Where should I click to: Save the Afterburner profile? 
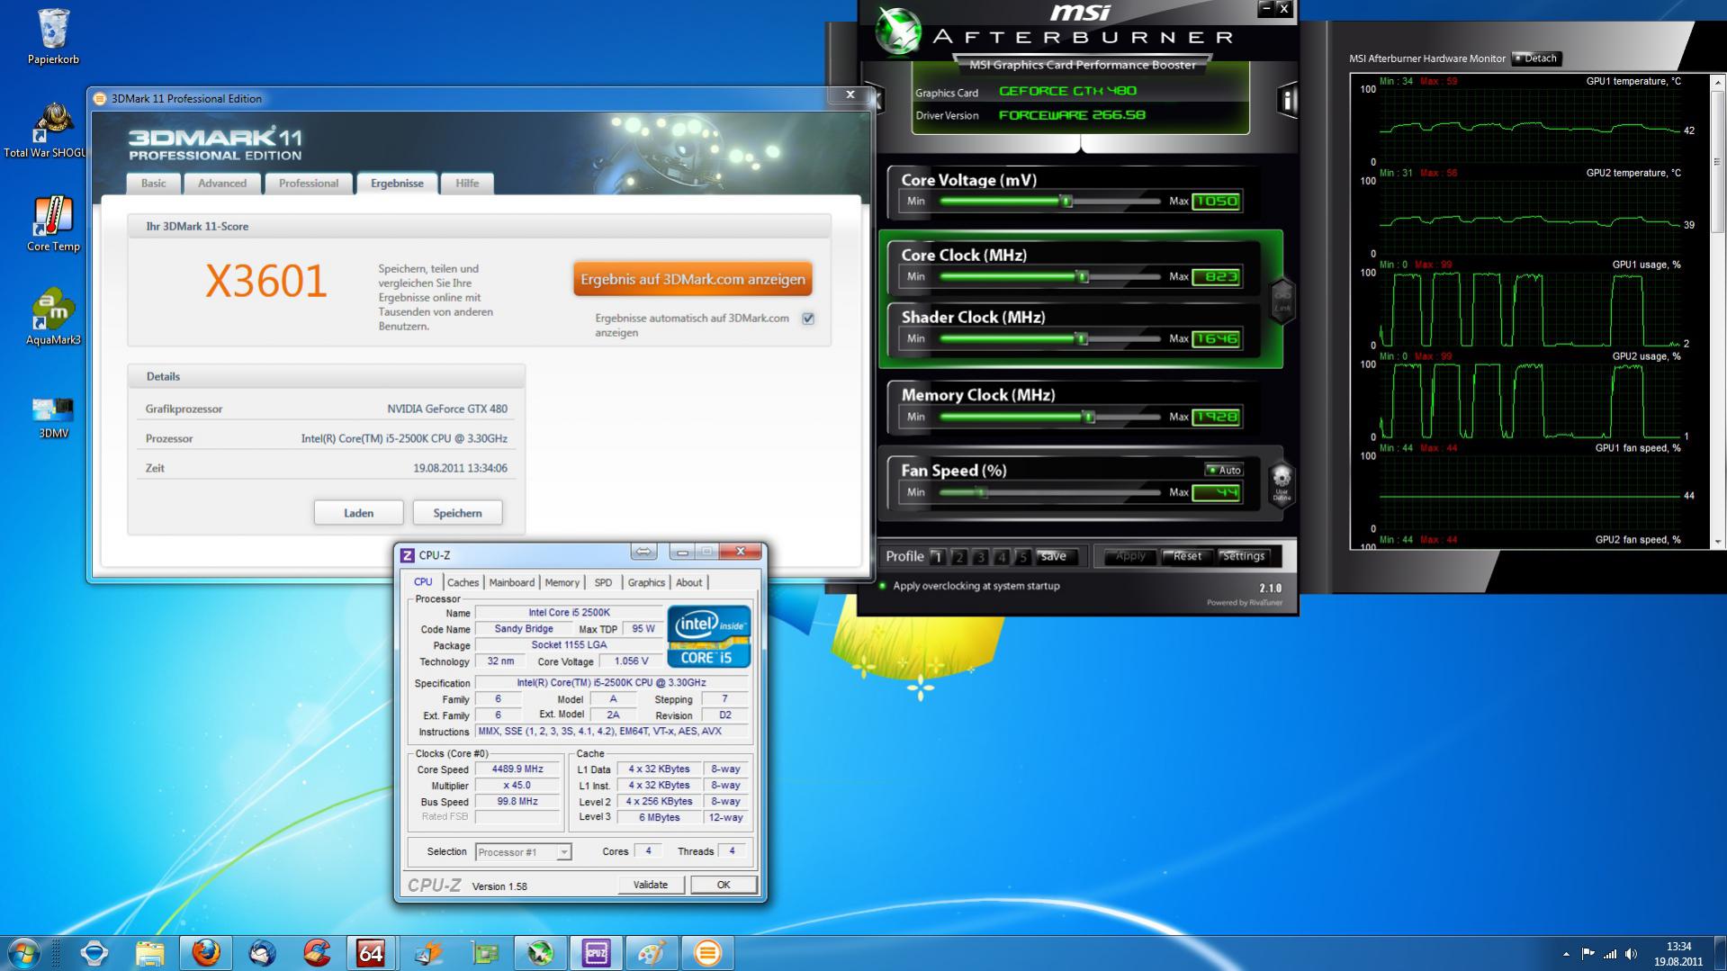1054,557
